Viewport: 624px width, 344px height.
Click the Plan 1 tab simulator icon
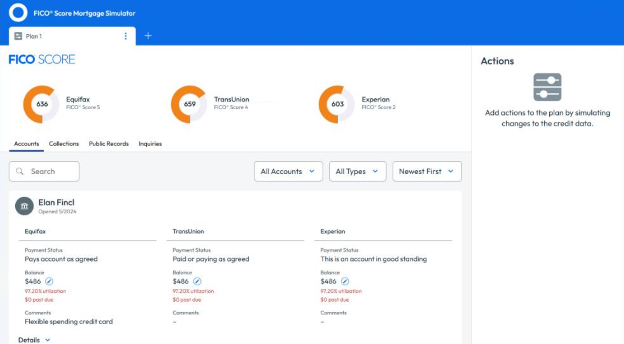18,36
